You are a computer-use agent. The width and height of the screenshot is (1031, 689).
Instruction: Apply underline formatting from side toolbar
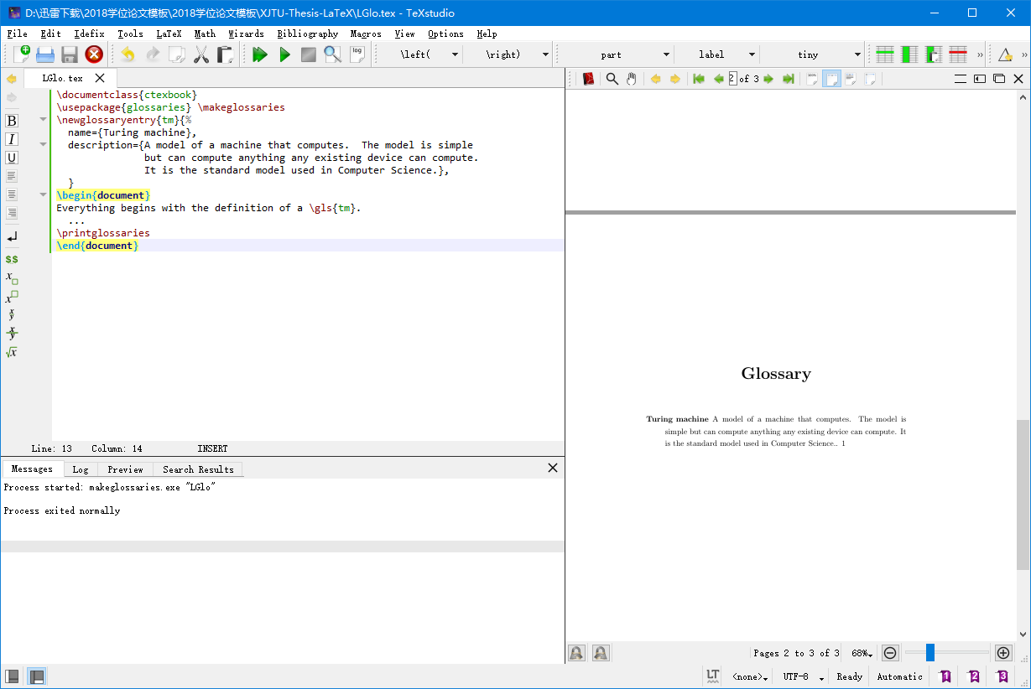12,158
